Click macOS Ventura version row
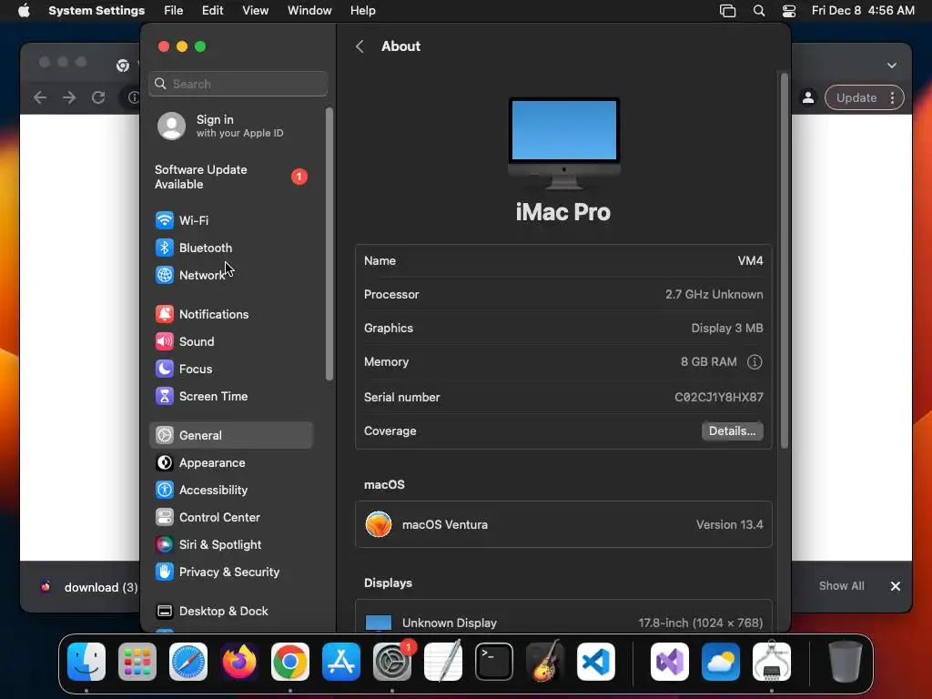 563,525
